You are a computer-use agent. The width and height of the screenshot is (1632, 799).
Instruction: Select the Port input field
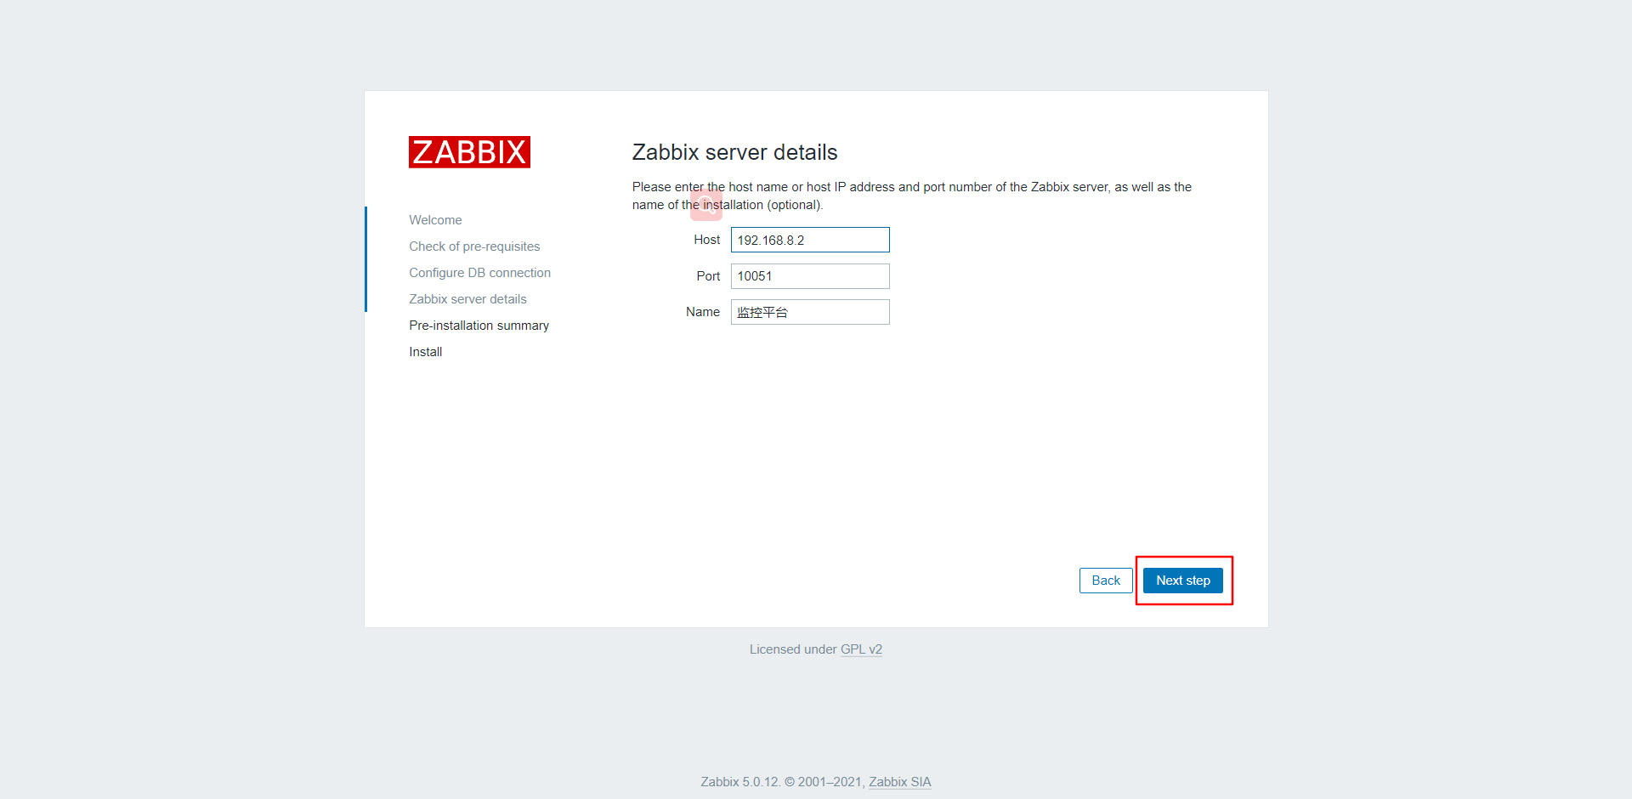click(x=810, y=276)
